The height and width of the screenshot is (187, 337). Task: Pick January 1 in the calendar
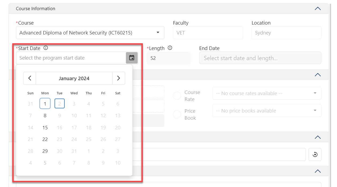coord(45,104)
